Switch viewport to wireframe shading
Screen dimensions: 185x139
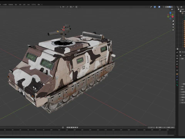[x=166, y=7]
